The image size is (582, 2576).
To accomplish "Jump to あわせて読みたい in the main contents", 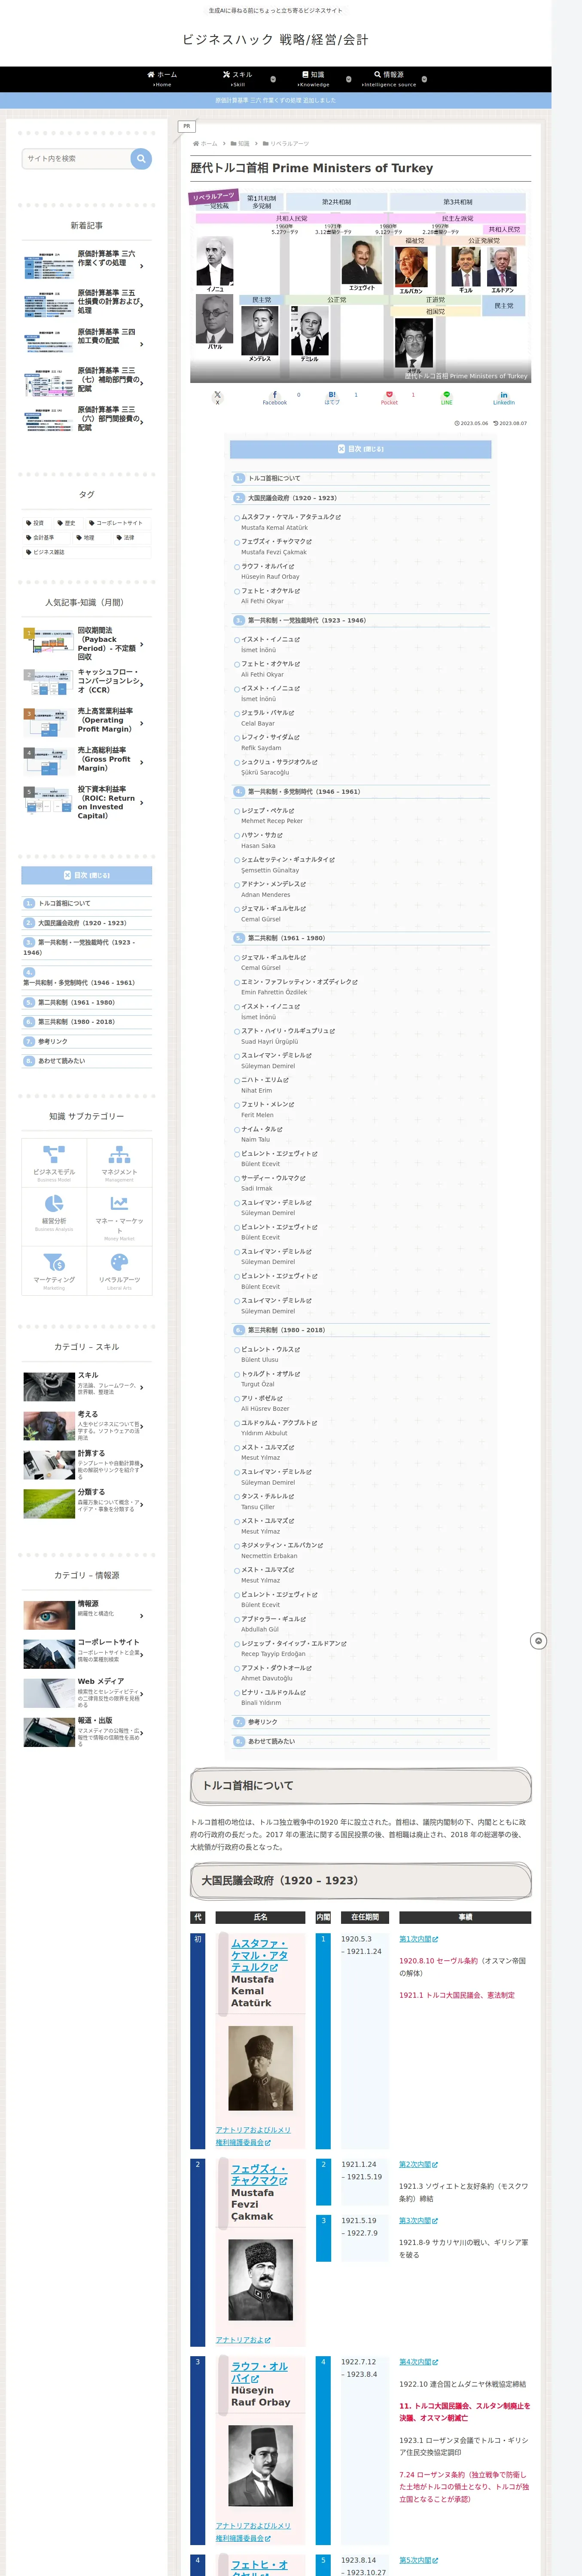I will coord(271,1741).
